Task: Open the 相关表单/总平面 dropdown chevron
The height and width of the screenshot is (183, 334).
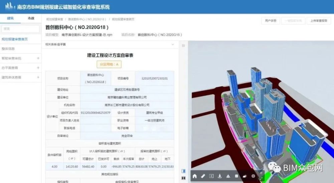Action: click(173, 44)
